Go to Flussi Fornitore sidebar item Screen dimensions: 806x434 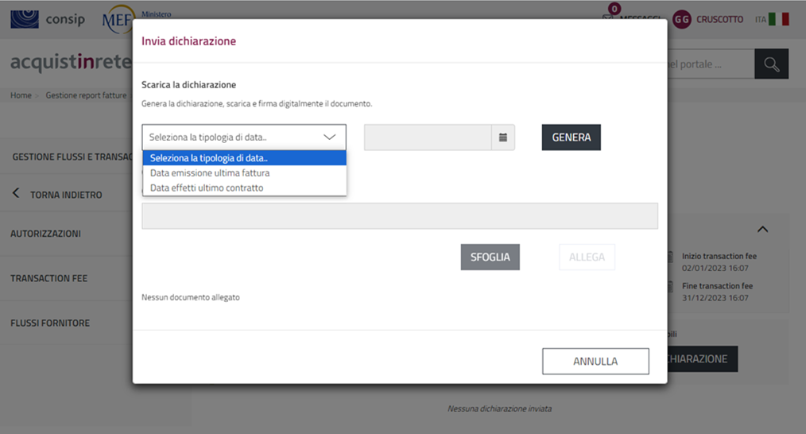pos(49,323)
